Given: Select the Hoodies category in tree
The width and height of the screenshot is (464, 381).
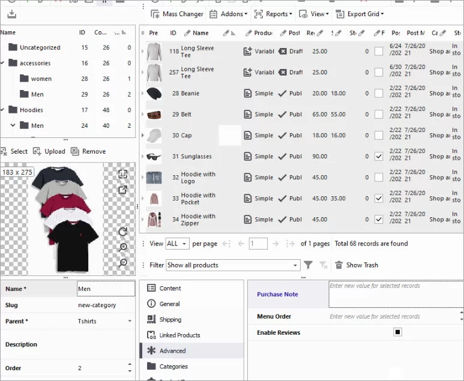Looking at the screenshot, I should click(x=32, y=110).
